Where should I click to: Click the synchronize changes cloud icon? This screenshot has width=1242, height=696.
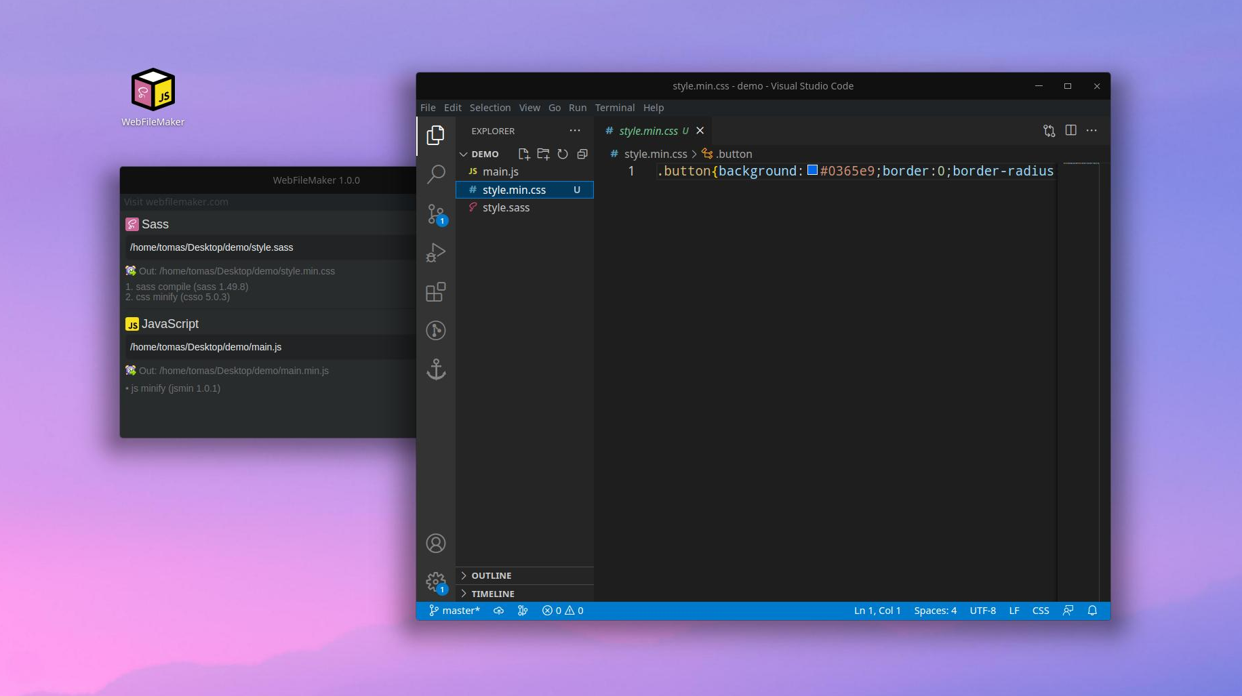498,611
